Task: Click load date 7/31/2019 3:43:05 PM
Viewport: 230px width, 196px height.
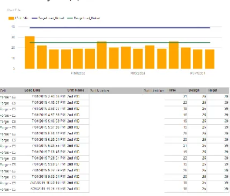Action: coord(49,96)
